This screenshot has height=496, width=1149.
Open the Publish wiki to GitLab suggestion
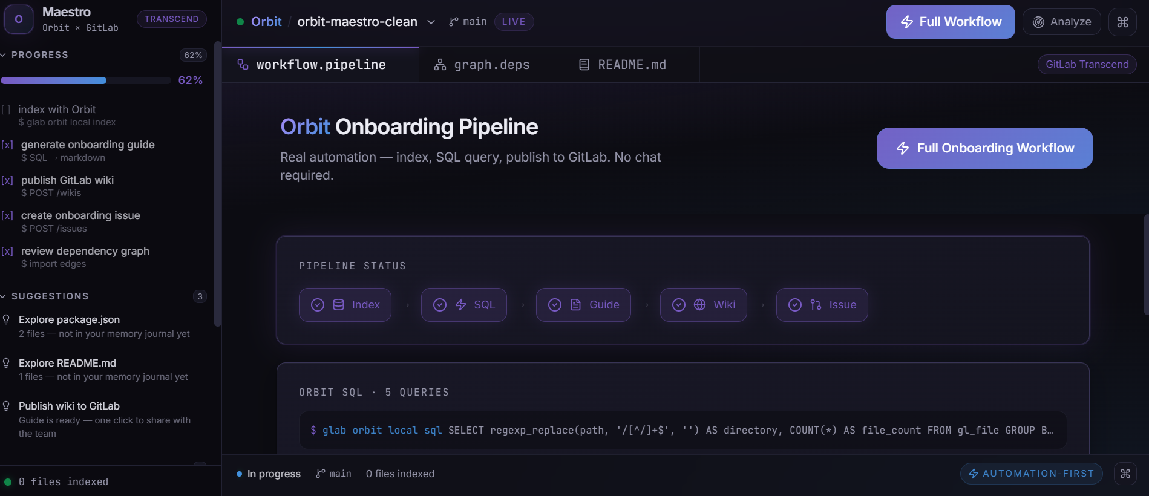click(x=103, y=419)
